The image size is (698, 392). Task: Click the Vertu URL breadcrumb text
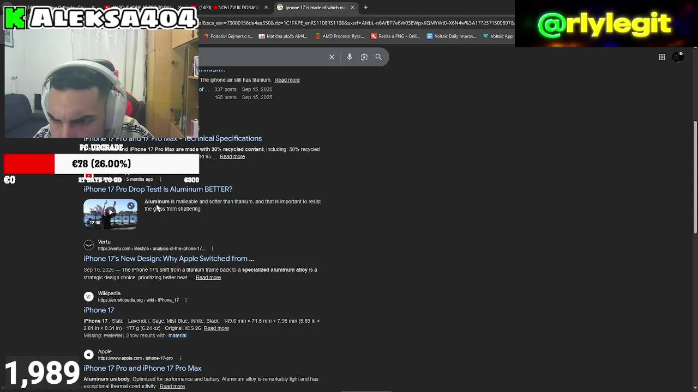(151, 249)
